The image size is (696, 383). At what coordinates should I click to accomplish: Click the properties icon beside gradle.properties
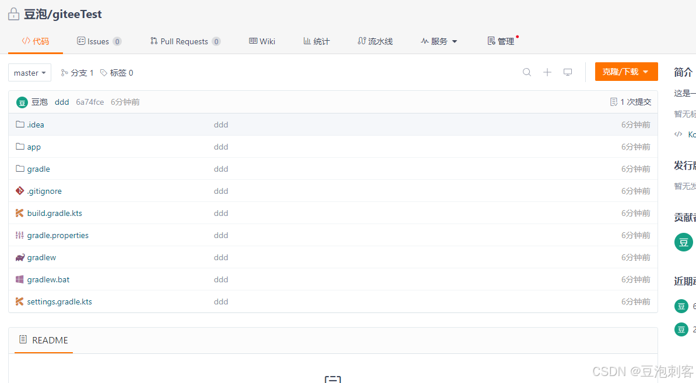(x=20, y=235)
